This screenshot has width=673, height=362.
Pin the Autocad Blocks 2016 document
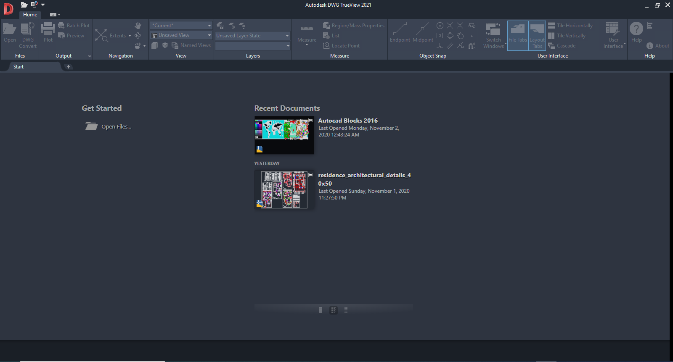click(310, 121)
